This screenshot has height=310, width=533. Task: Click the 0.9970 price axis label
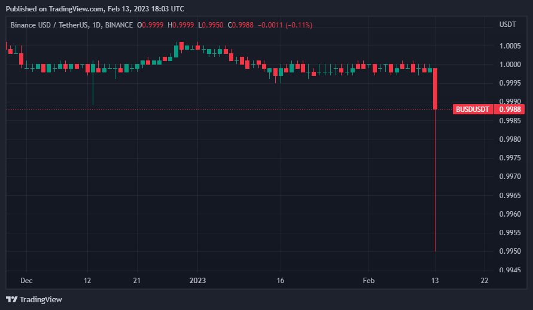(x=510, y=177)
